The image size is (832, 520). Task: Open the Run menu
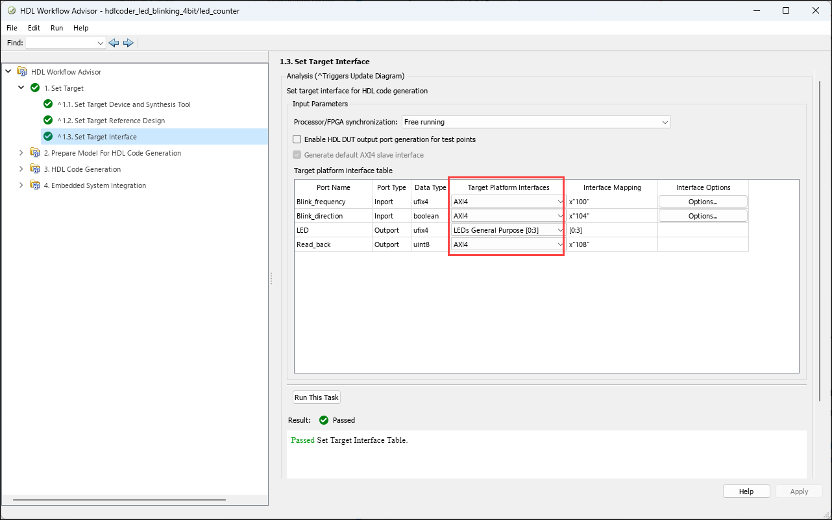pos(56,28)
